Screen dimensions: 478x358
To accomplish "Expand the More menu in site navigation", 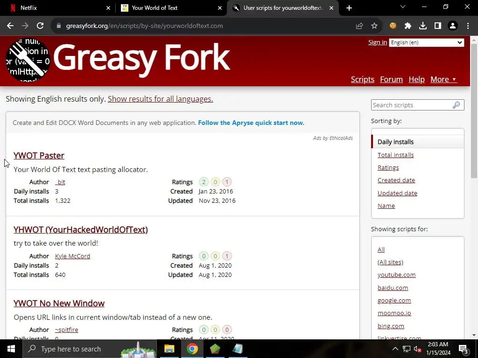I will click(443, 79).
